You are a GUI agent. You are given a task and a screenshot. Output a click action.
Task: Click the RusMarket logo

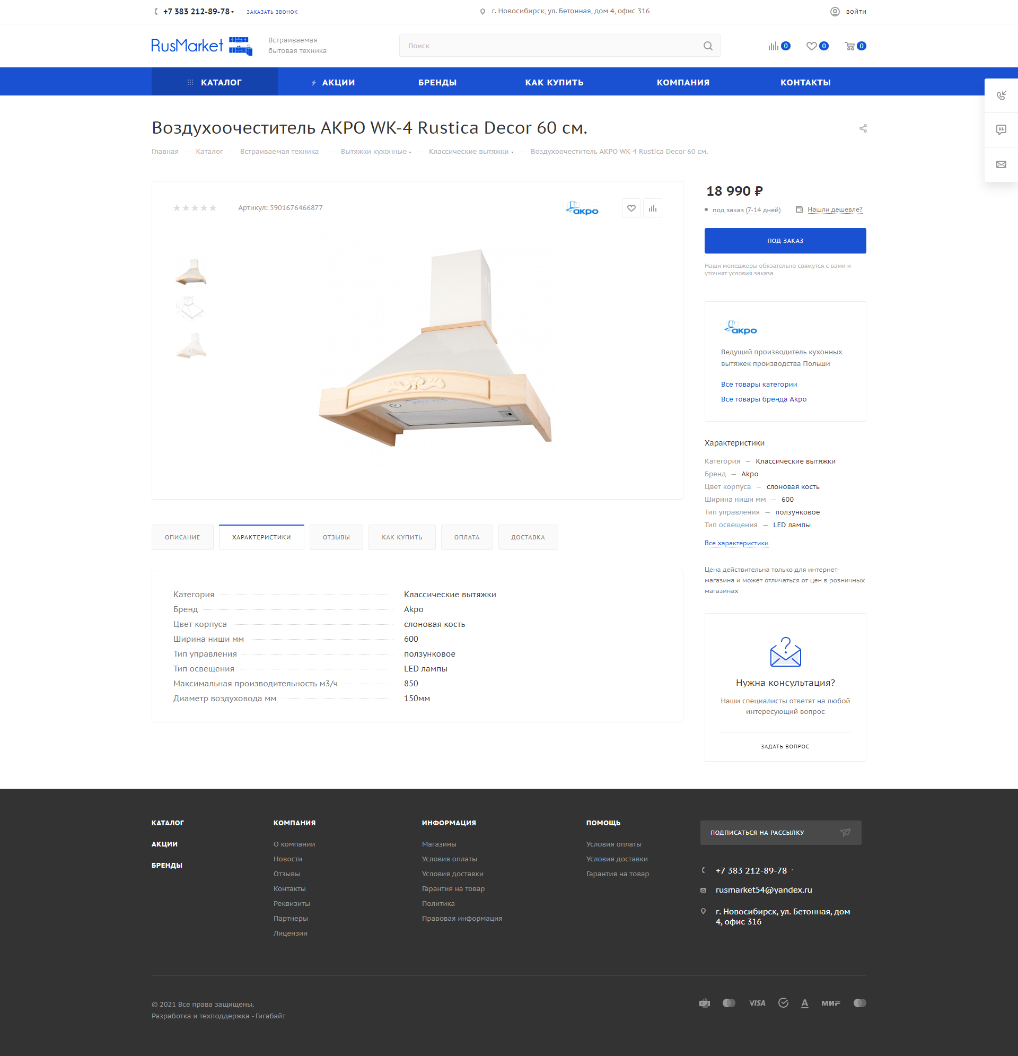click(201, 46)
